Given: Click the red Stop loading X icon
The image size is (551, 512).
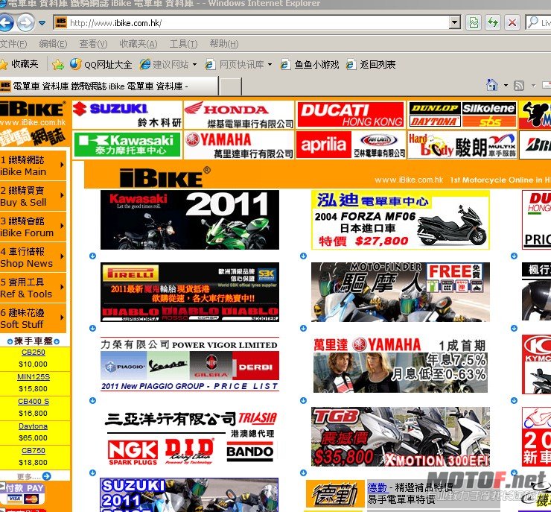Looking at the screenshot, I should 512,23.
